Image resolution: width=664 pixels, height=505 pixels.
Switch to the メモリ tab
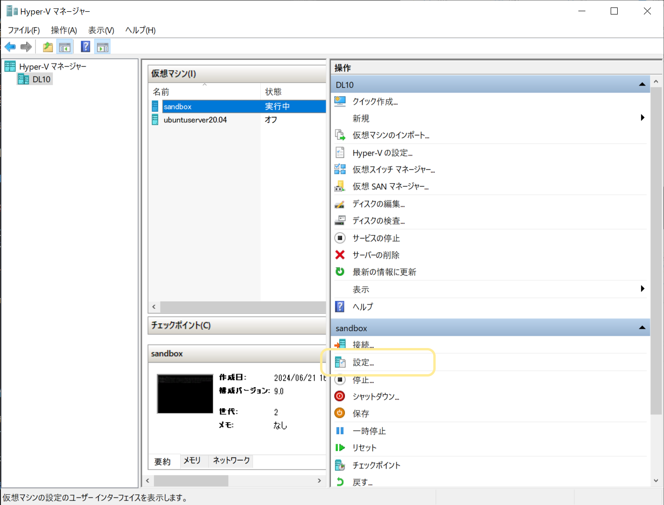pos(192,461)
